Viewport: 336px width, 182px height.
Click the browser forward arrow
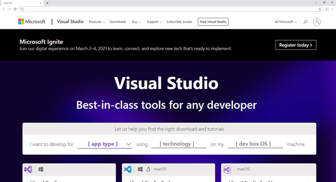[x=9, y=9]
